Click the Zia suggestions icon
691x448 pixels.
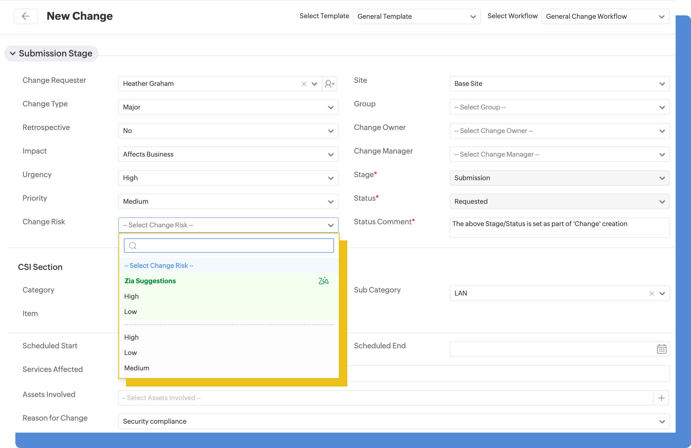click(323, 281)
